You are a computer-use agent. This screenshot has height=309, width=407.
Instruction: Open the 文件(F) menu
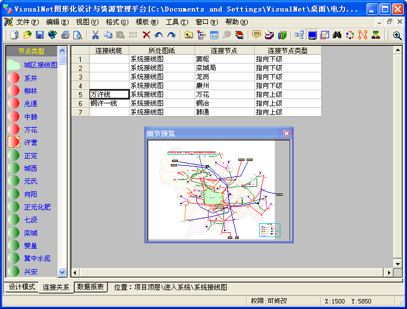point(27,22)
